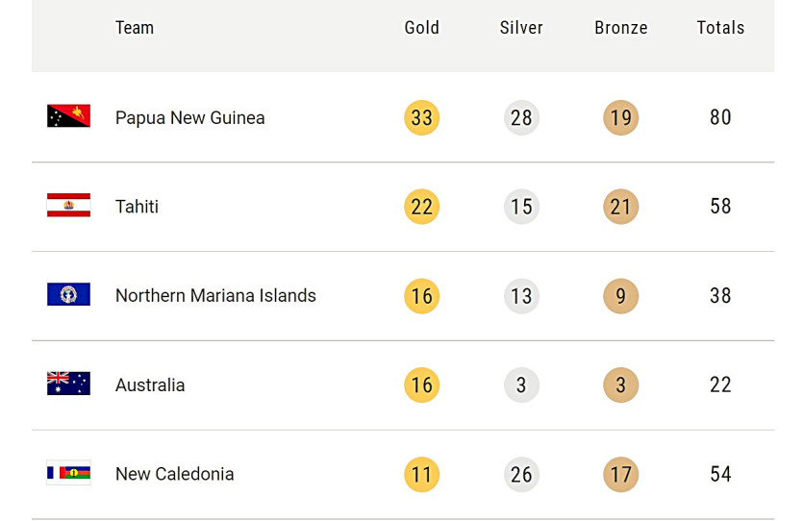Click the Team column header
Viewport: 803px width, 521px height.
[x=135, y=28]
